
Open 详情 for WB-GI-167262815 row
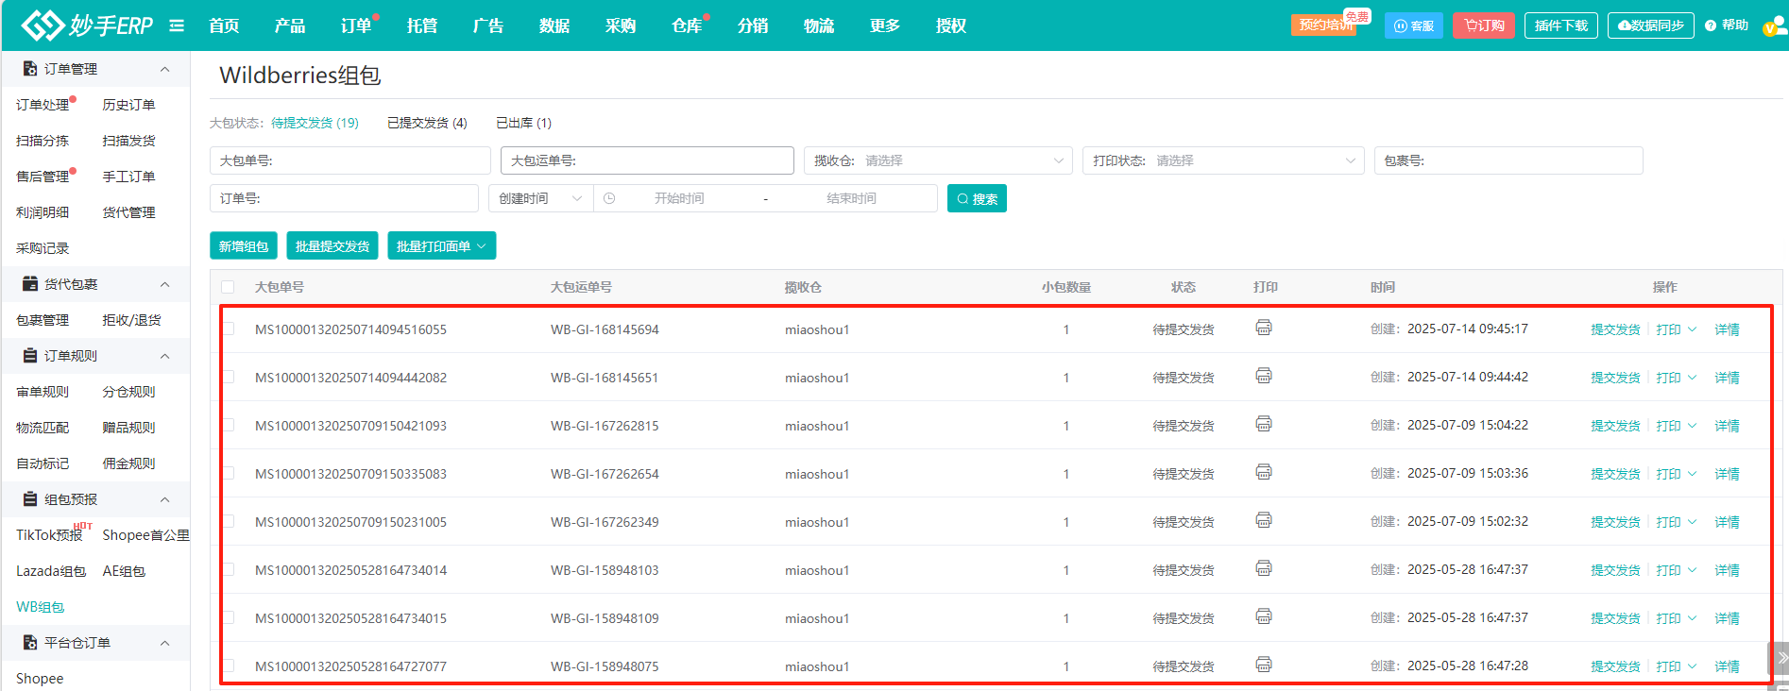[x=1727, y=426]
